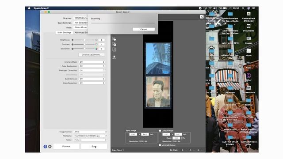283x159 pixels.
Task: Toggle the Output Image checkbox
Action: coord(160,131)
